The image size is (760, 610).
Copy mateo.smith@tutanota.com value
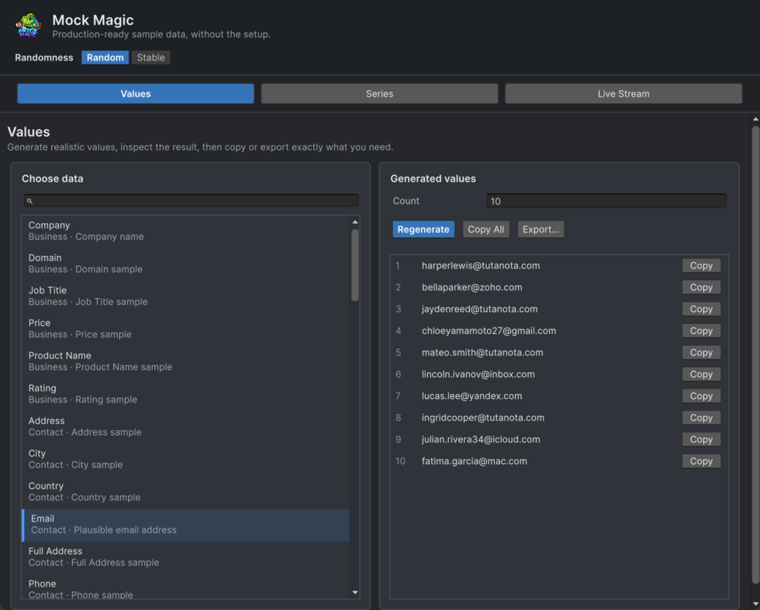(701, 352)
